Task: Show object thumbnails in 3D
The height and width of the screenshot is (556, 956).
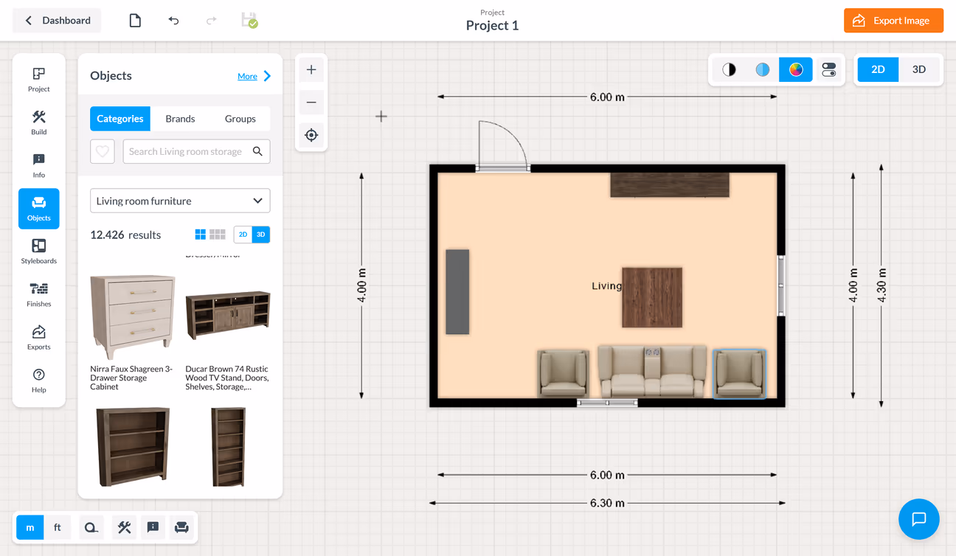Action: click(x=260, y=234)
